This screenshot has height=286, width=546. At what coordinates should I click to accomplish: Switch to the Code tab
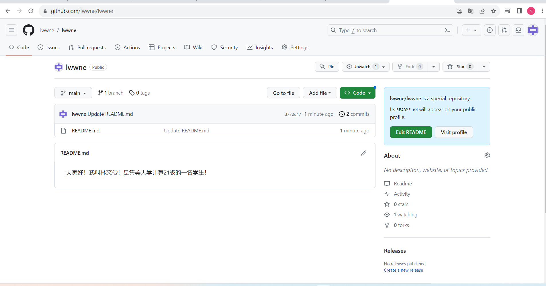coord(19,48)
